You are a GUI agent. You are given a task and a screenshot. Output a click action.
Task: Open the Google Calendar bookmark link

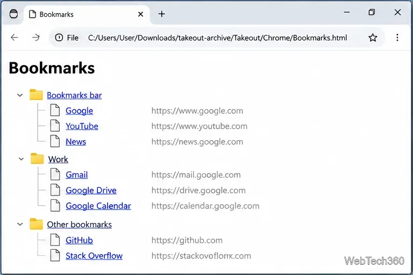(98, 206)
